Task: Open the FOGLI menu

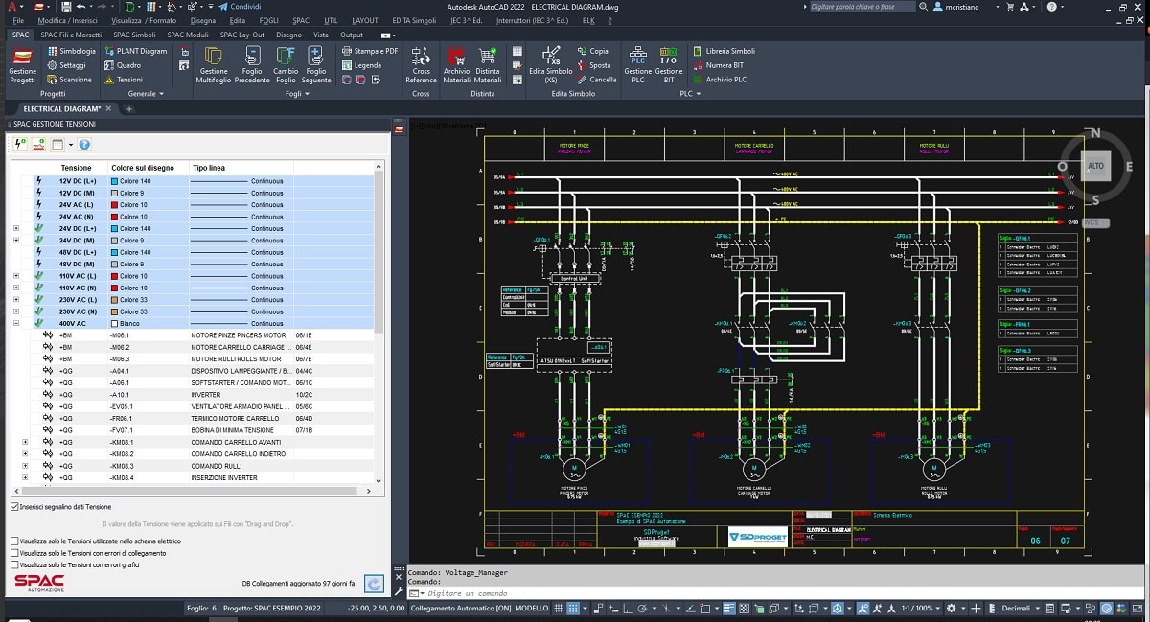Action: pos(269,20)
